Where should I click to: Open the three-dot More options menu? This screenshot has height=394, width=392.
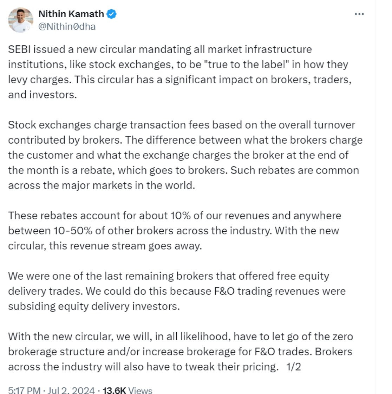pos(359,14)
